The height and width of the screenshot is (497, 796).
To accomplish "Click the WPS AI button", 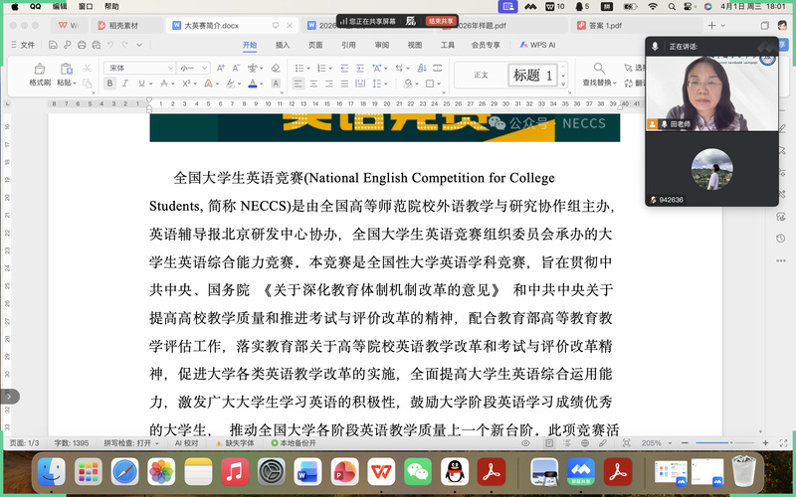I will 537,45.
